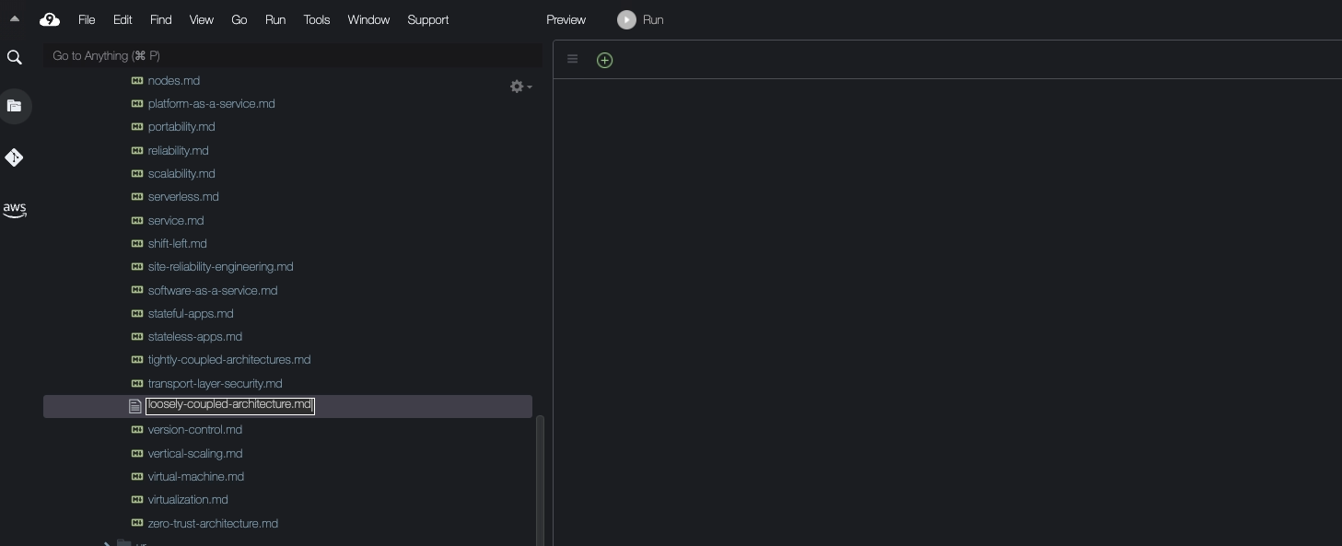Click the Go to Anything search field

point(292,56)
